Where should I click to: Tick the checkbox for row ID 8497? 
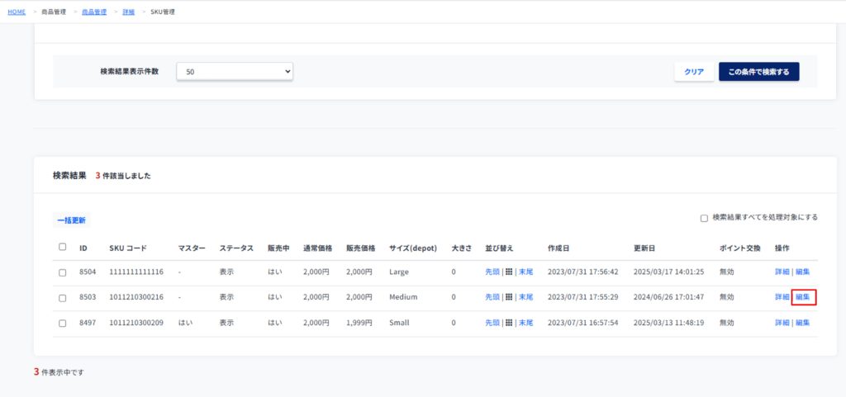[63, 323]
